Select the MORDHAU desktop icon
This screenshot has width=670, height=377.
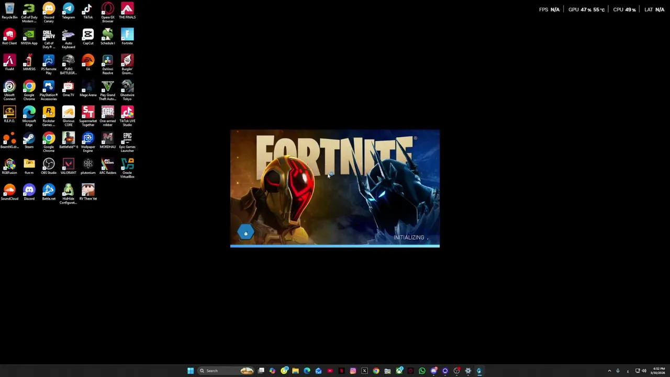(108, 141)
